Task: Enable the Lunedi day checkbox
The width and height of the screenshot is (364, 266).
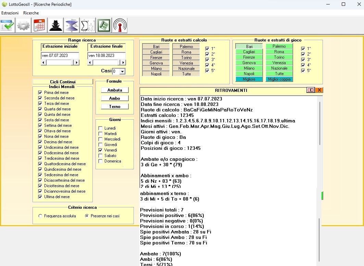Action: coord(101,128)
